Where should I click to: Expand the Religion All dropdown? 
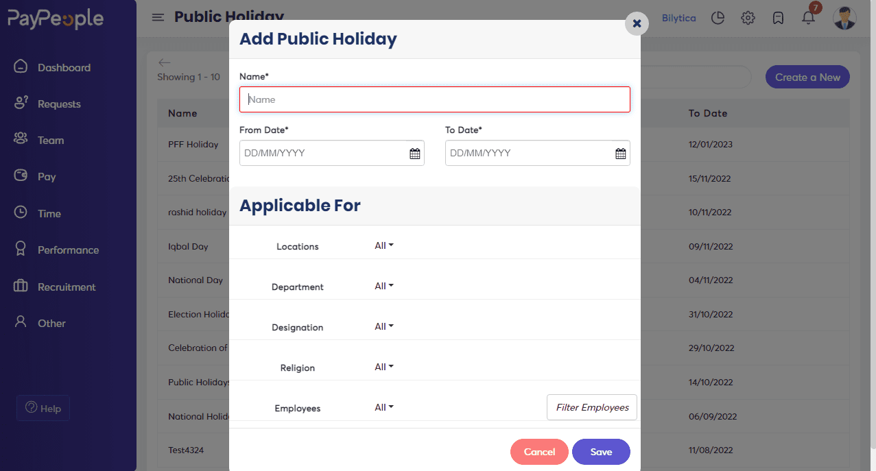384,367
